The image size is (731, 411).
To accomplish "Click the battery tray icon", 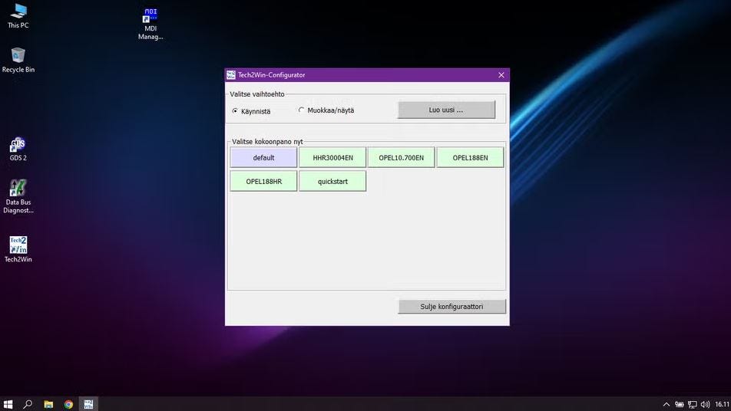I will [x=680, y=404].
